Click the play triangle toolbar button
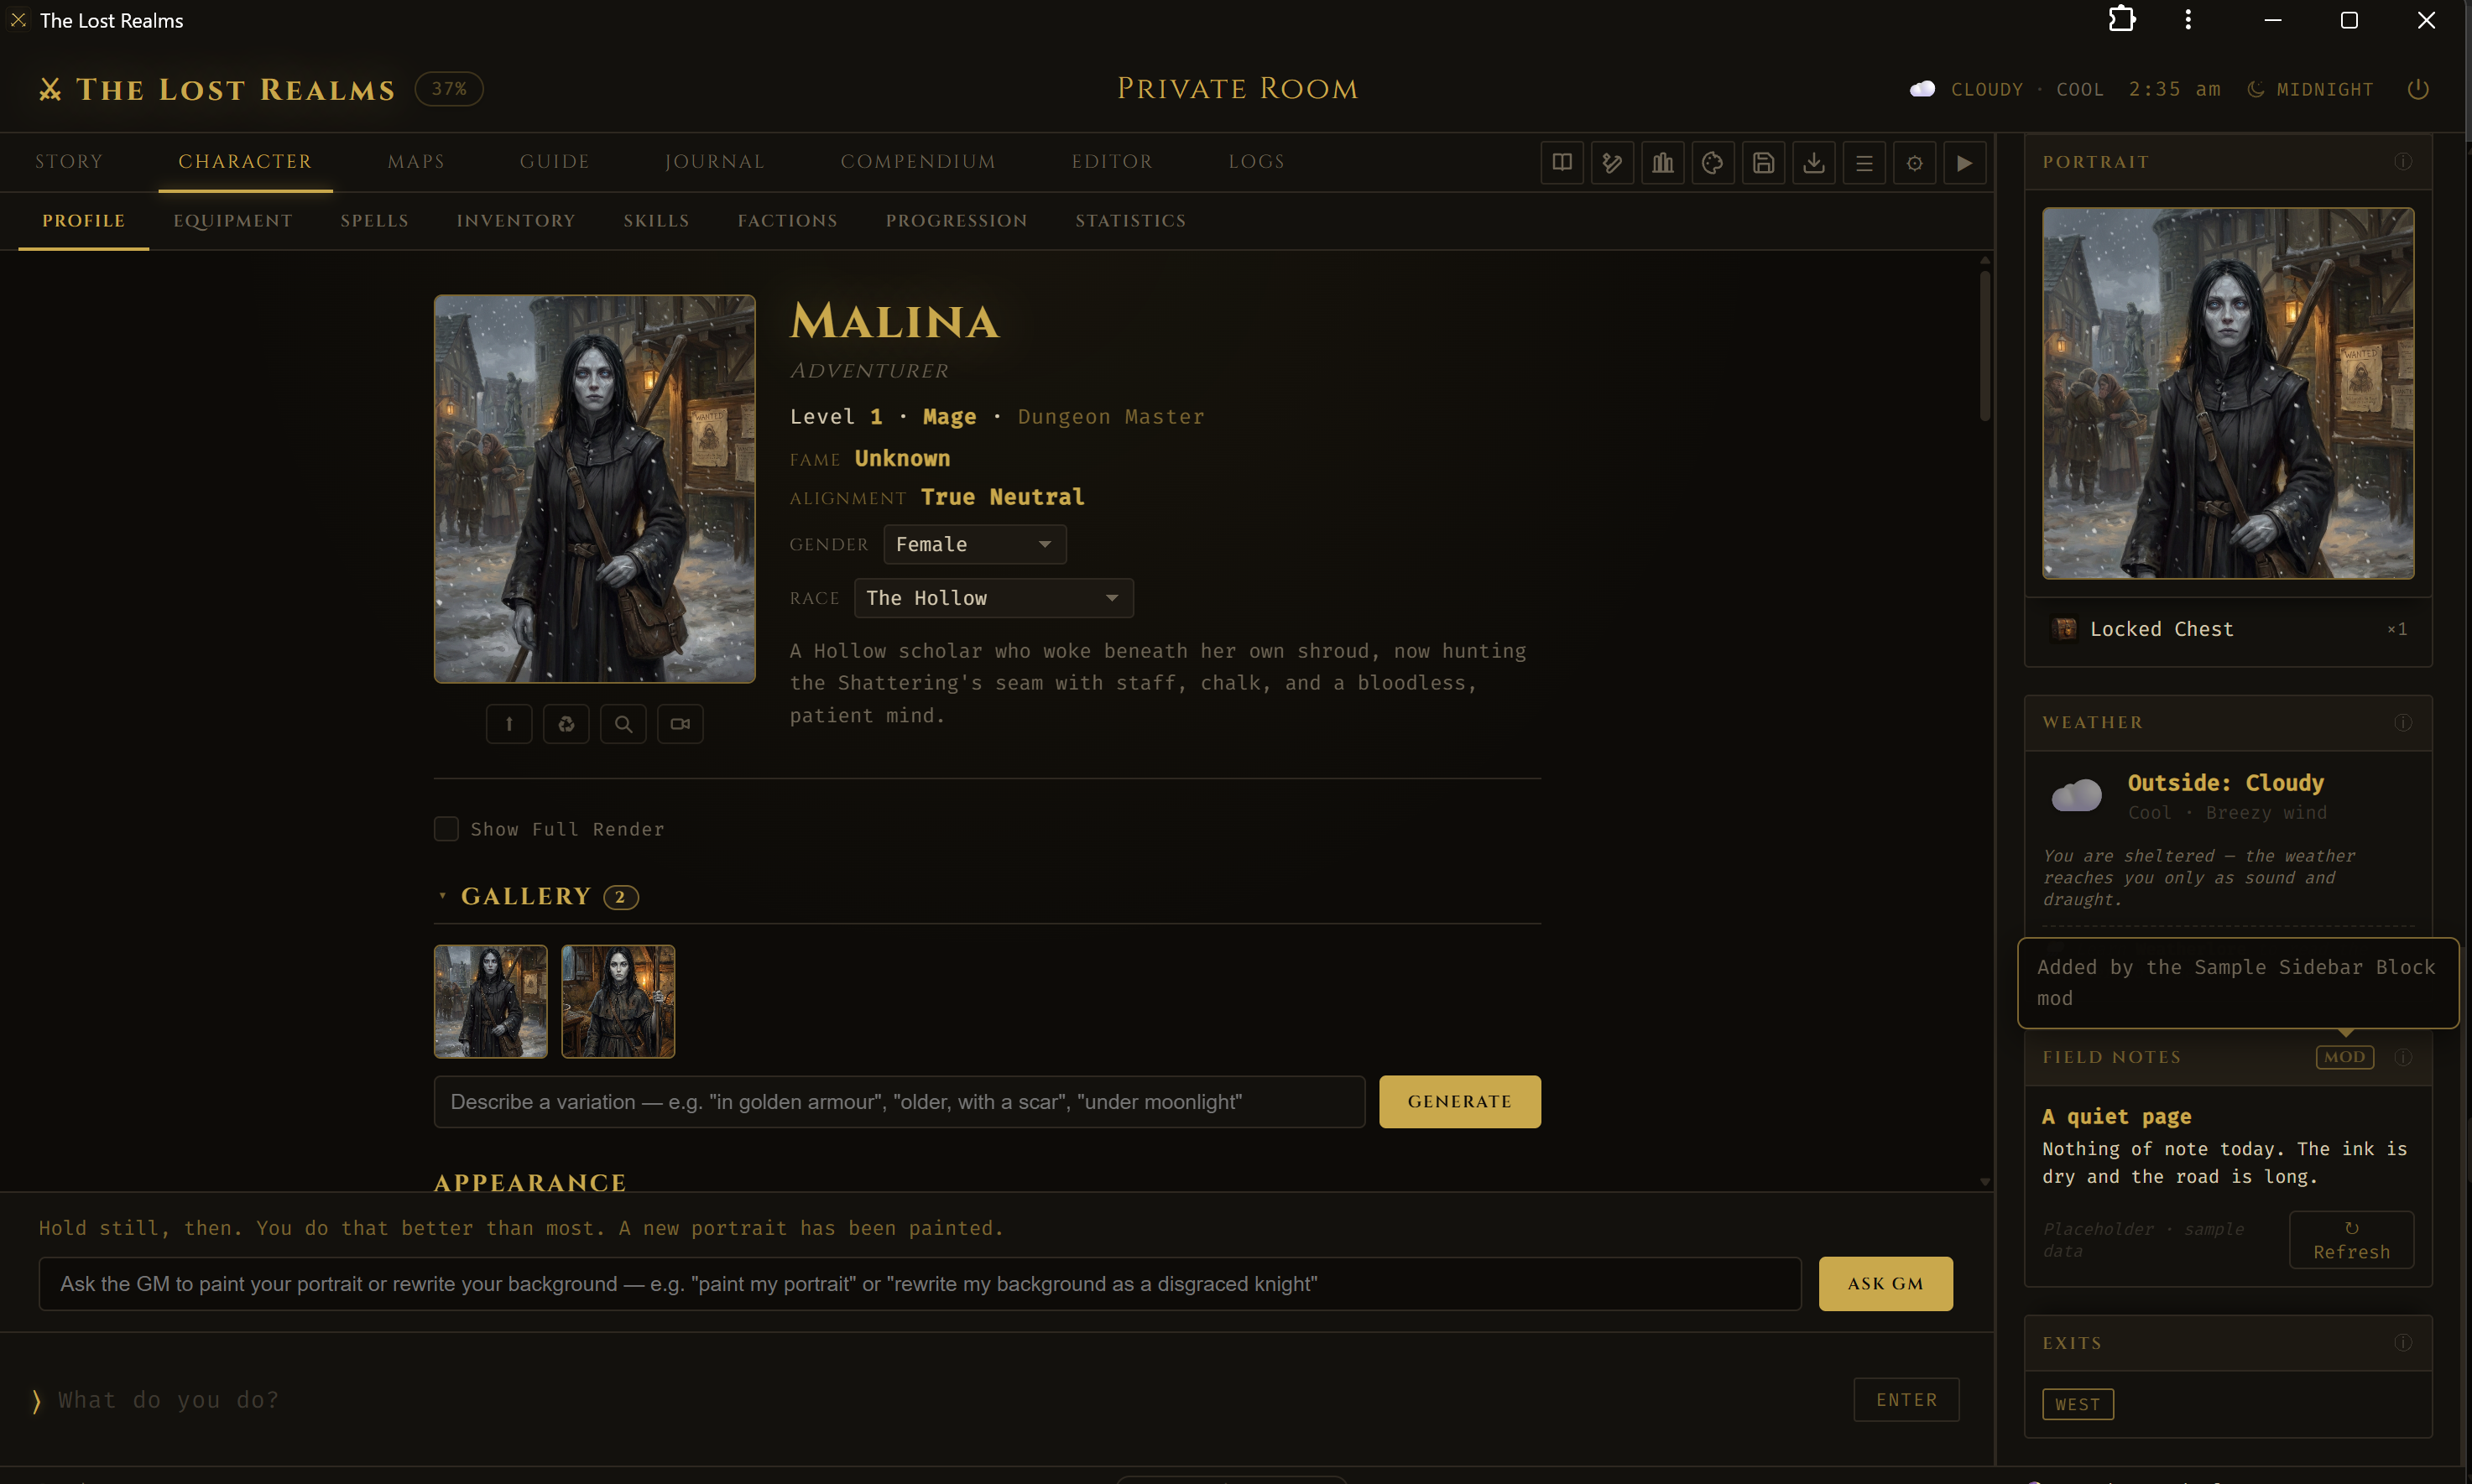Viewport: 2472px width, 1484px height. 1964,163
